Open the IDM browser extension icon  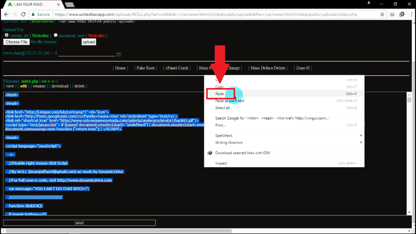click(x=402, y=14)
